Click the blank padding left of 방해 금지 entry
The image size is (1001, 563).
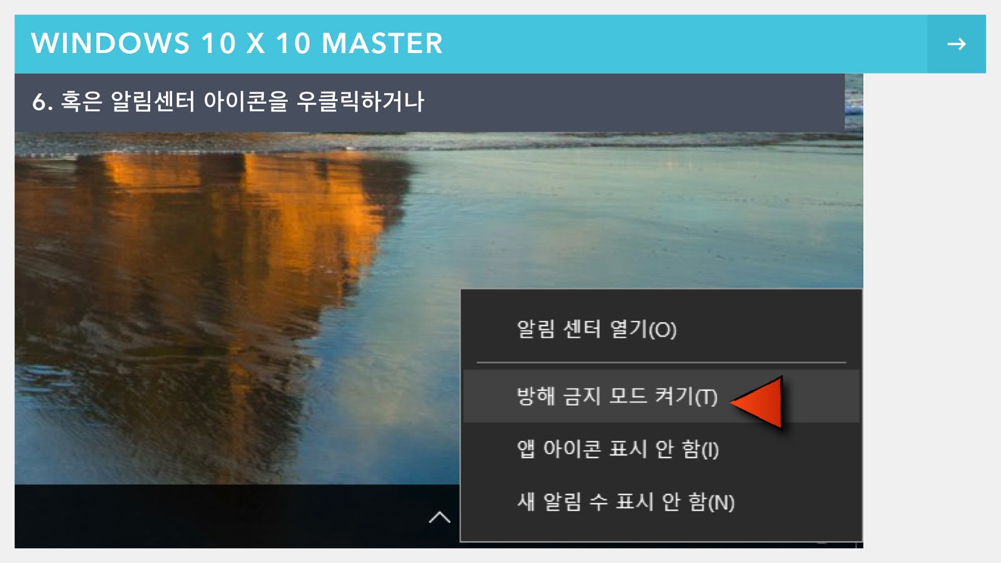point(490,396)
